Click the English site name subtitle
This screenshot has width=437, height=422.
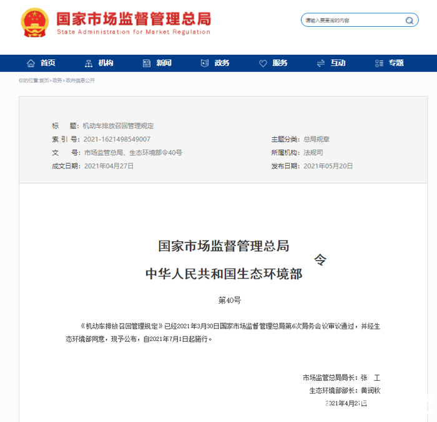point(133,32)
